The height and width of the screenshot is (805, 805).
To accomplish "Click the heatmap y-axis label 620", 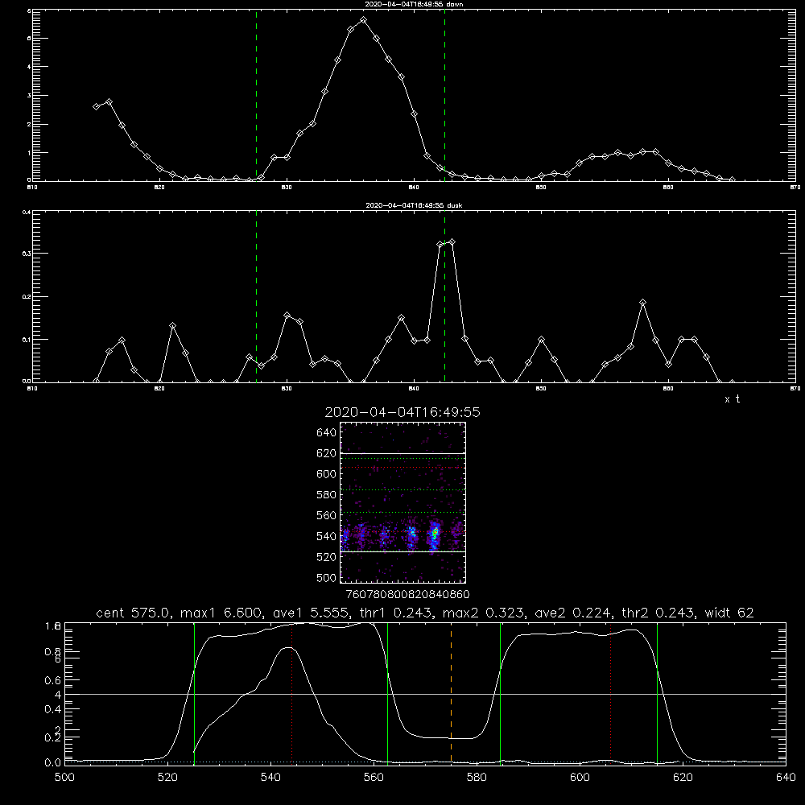I will pos(327,453).
